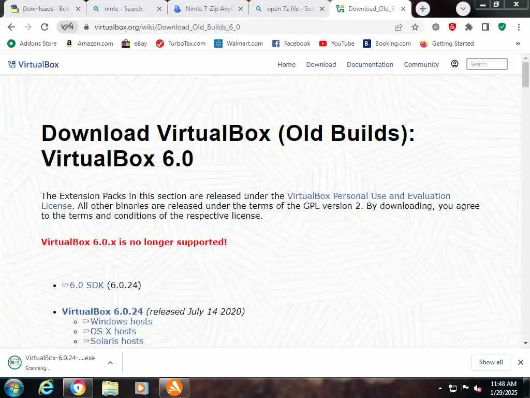Viewport: 530px width, 398px height.
Task: Open the extensions puzzle piece menu
Action: tap(469, 27)
